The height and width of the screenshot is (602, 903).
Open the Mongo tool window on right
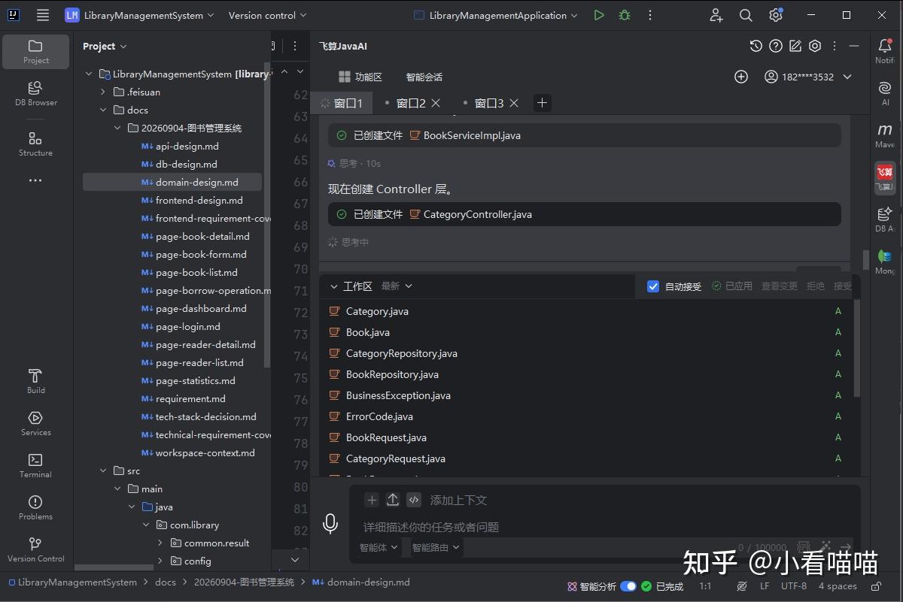pos(885,262)
